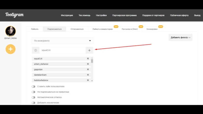The image size is (203, 114).
Task: Open the Отписываться tab
Action: point(77,29)
